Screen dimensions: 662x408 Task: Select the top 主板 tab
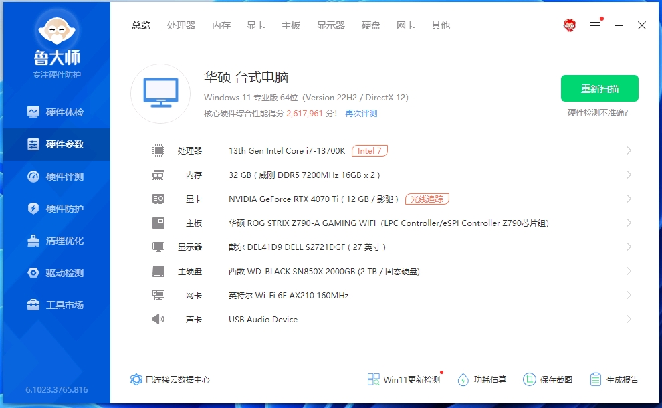point(291,26)
